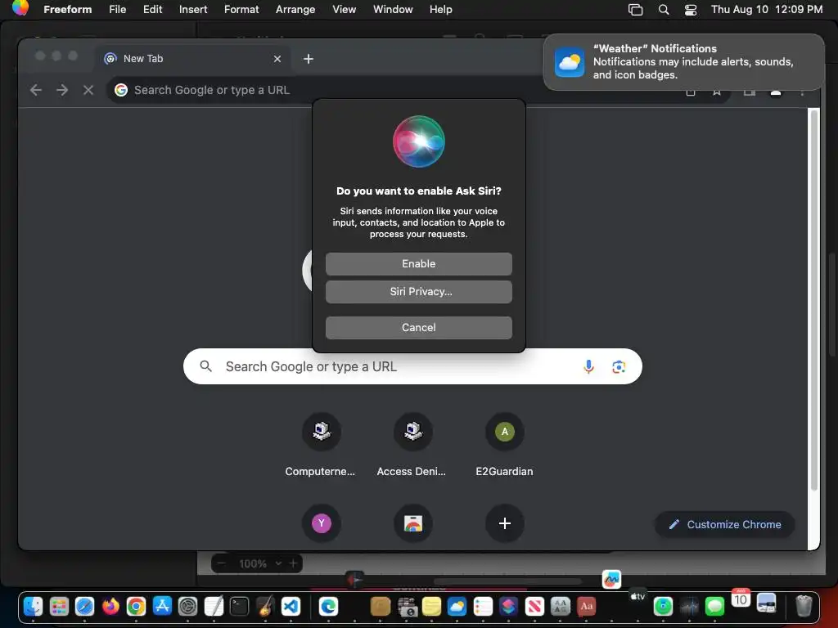Open App Store from the Dock

(162, 606)
